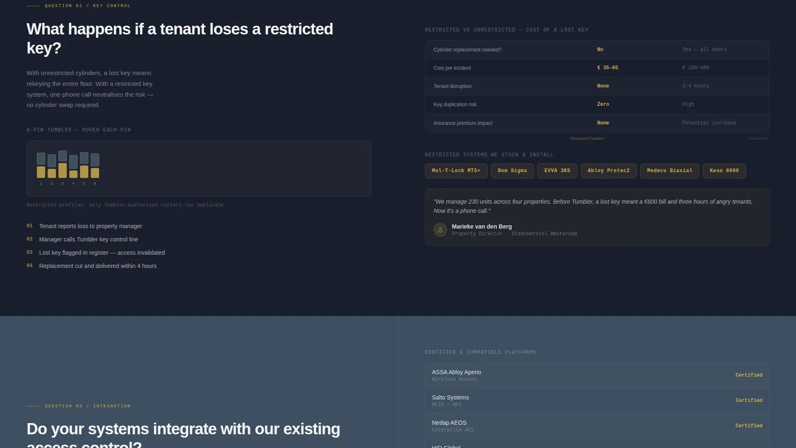Click the Dom Sigma chip

pyautogui.click(x=512, y=171)
